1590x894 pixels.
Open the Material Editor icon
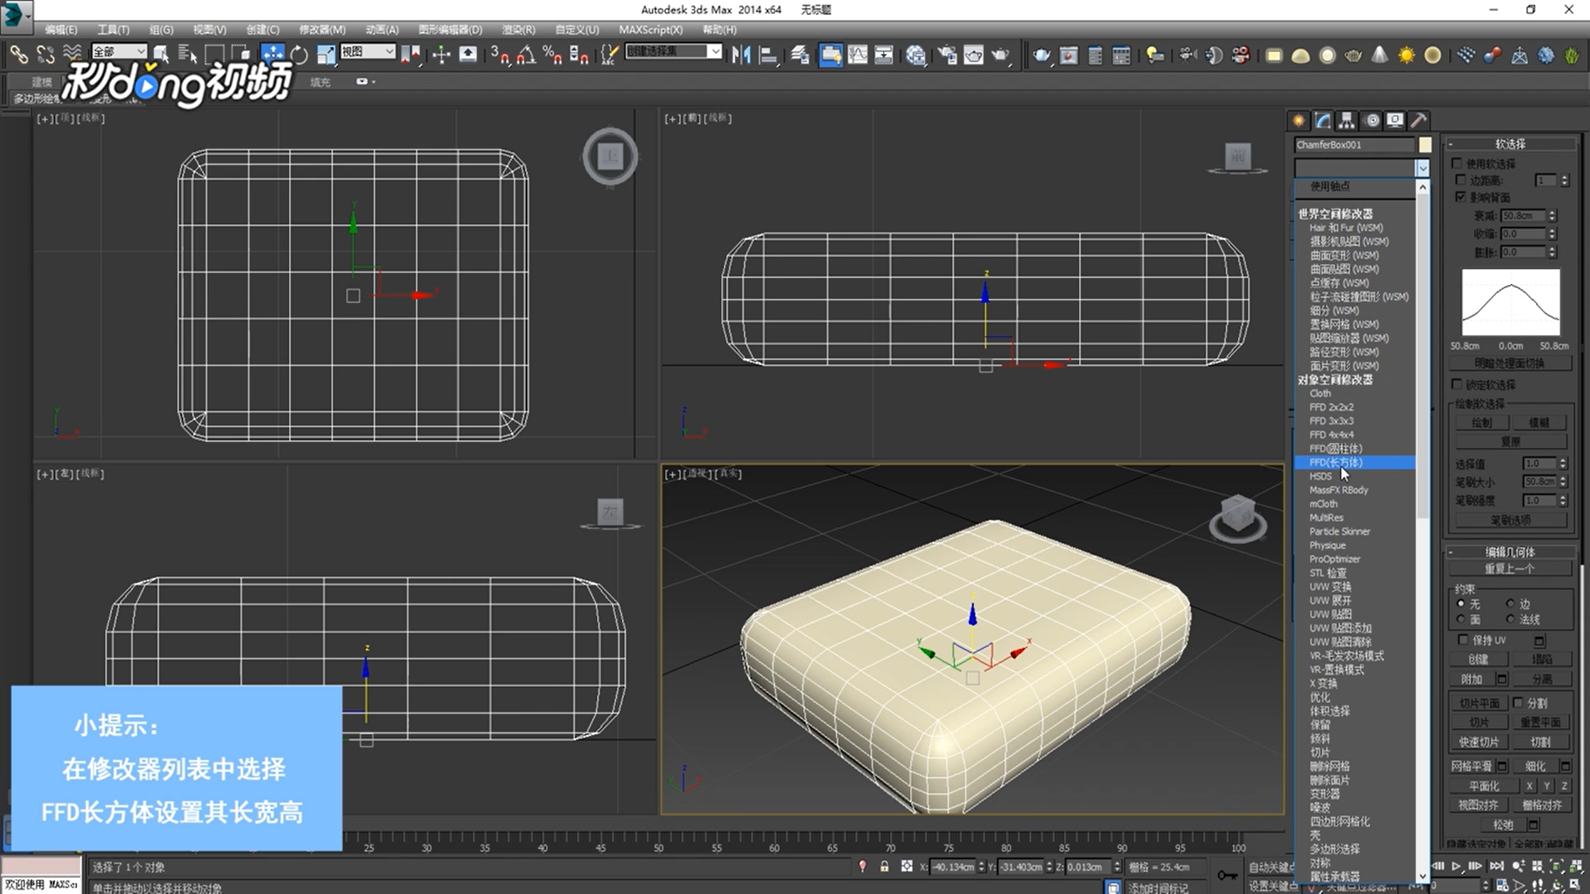(x=915, y=55)
